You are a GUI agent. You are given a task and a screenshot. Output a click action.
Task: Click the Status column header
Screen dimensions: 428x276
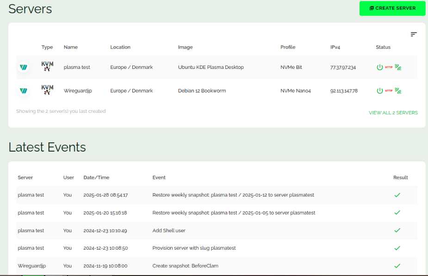tap(383, 47)
